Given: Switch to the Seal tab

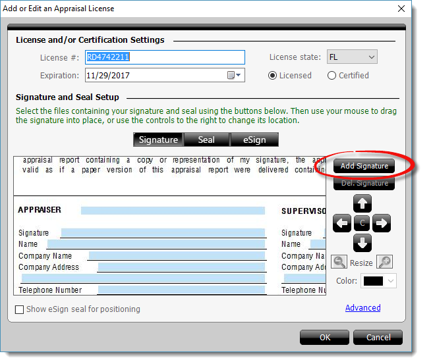Looking at the screenshot, I should pyautogui.click(x=206, y=140).
